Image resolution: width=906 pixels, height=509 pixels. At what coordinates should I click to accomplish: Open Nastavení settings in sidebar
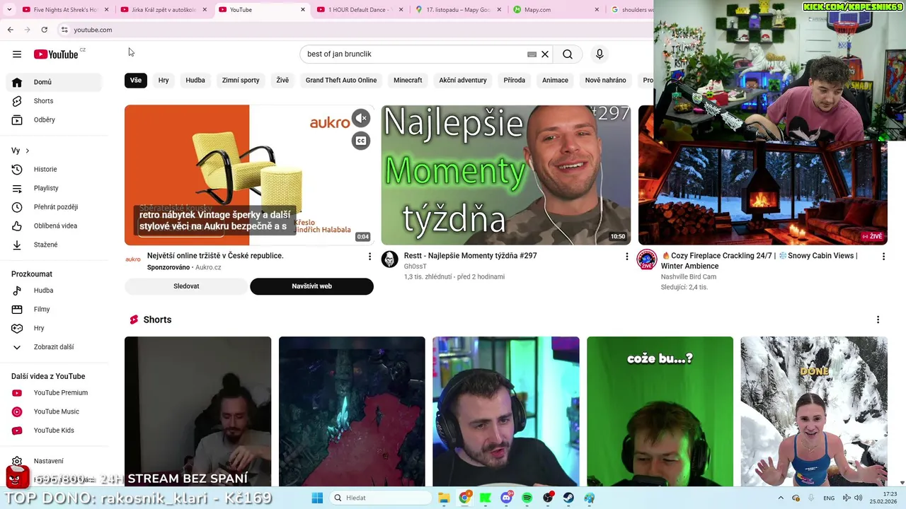(x=54, y=461)
